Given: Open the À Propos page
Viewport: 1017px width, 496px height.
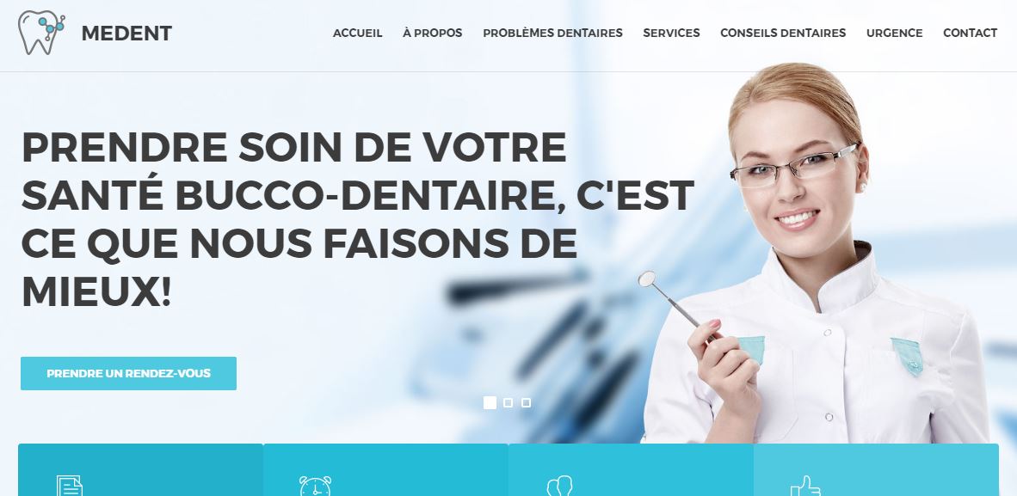Looking at the screenshot, I should point(433,33).
